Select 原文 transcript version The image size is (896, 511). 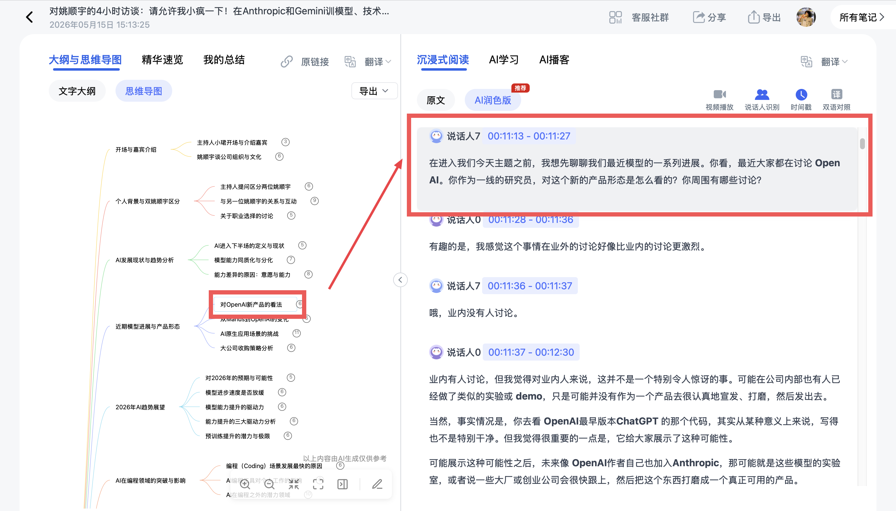click(x=436, y=100)
